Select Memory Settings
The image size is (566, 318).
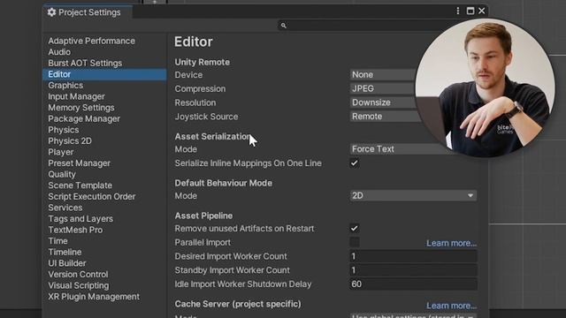pos(81,108)
